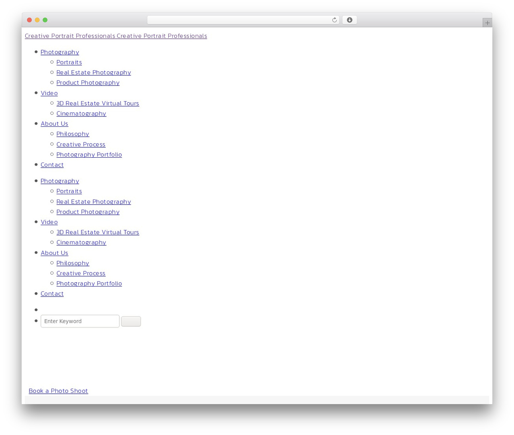Open the Book a Photo Shoot link
The height and width of the screenshot is (435, 514).
58,391
